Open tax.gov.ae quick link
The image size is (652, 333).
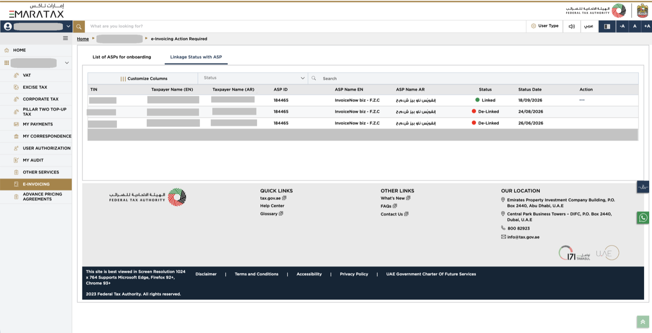point(273,198)
